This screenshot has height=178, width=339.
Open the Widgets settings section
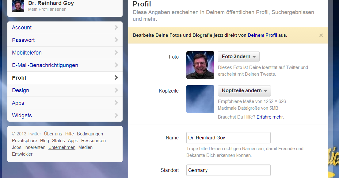click(x=65, y=116)
